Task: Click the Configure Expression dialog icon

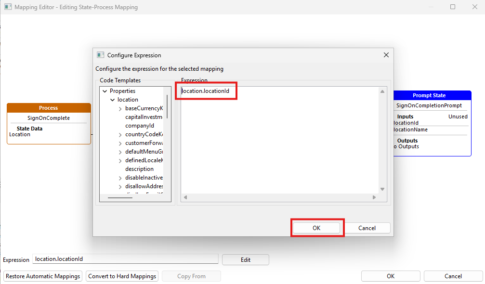Action: click(100, 55)
